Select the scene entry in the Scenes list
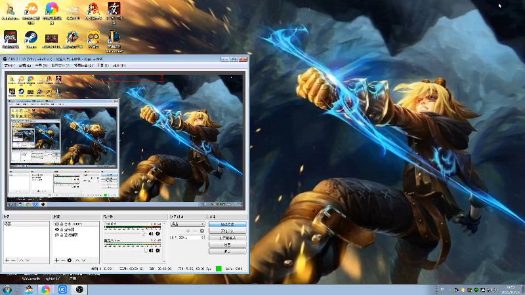Image resolution: width=525 pixels, height=295 pixels. pyautogui.click(x=26, y=224)
